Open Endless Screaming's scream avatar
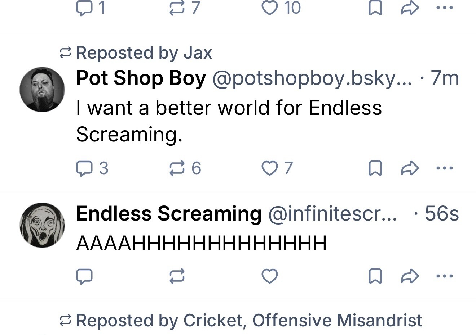476x335 pixels. point(42,225)
